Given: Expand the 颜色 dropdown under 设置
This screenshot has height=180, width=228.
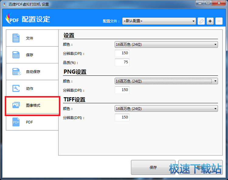Looking at the screenshot, I should pyautogui.click(x=166, y=45).
